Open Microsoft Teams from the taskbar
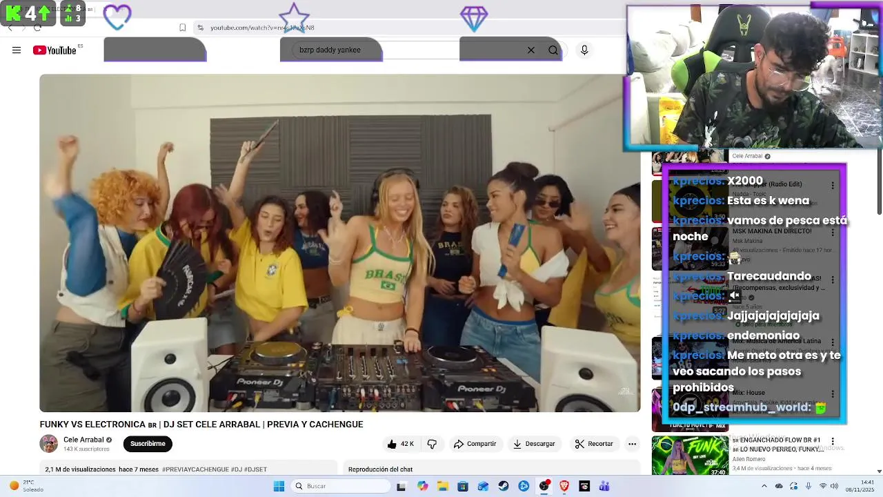The width and height of the screenshot is (883, 497). tap(605, 486)
